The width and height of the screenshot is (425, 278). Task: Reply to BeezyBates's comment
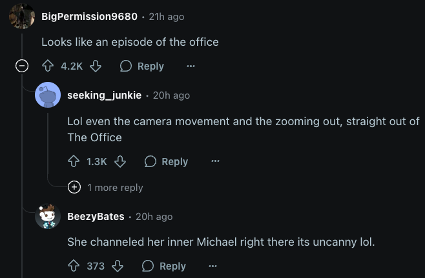coord(164,266)
